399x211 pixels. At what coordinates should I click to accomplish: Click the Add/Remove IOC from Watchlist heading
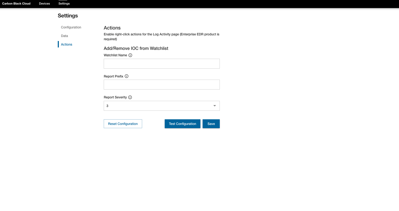(136, 48)
